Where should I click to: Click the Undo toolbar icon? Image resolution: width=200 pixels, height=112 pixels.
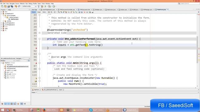16,6
